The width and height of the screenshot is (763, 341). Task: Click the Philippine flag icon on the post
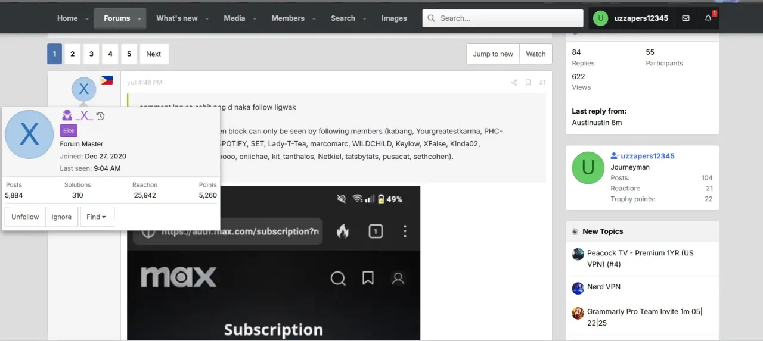107,80
